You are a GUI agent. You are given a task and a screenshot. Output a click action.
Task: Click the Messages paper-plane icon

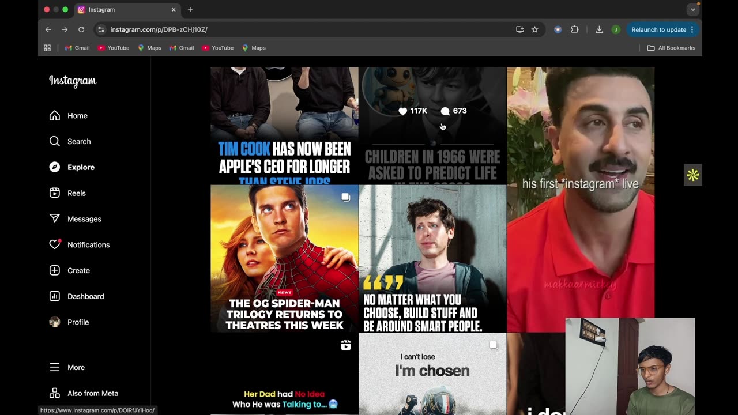click(55, 218)
